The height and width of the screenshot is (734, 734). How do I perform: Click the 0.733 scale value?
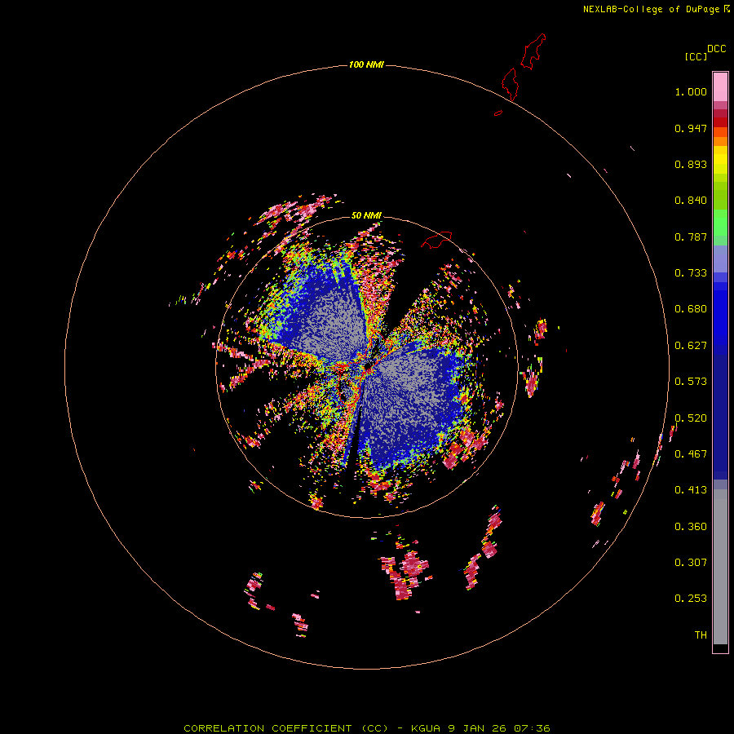[691, 273]
